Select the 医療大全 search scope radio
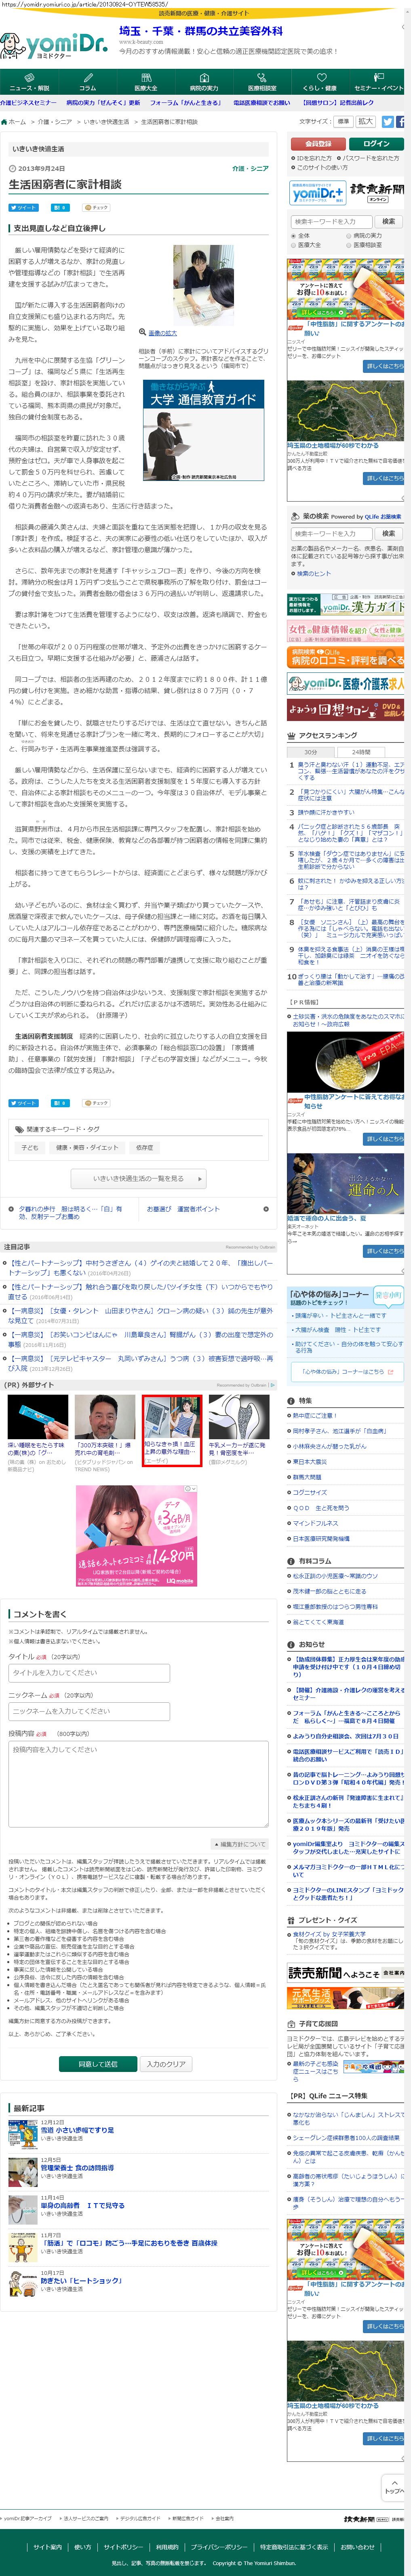This screenshot has height=2576, width=411. tap(294, 245)
